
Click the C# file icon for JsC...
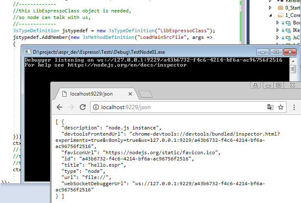click(x=288, y=38)
